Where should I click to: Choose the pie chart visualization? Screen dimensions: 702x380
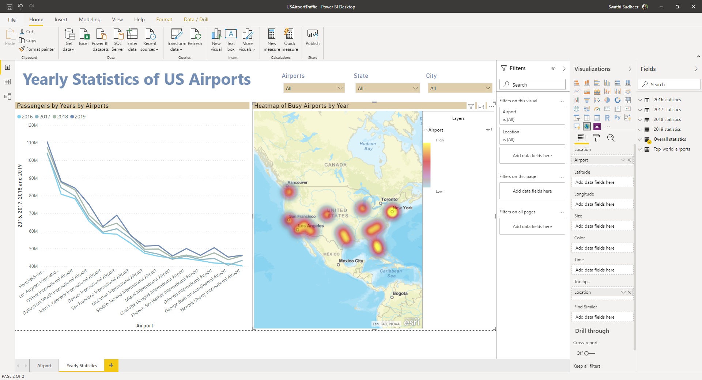(607, 100)
